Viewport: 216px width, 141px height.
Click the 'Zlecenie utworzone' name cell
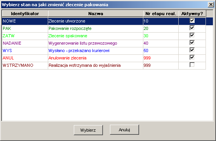[x=96, y=21]
